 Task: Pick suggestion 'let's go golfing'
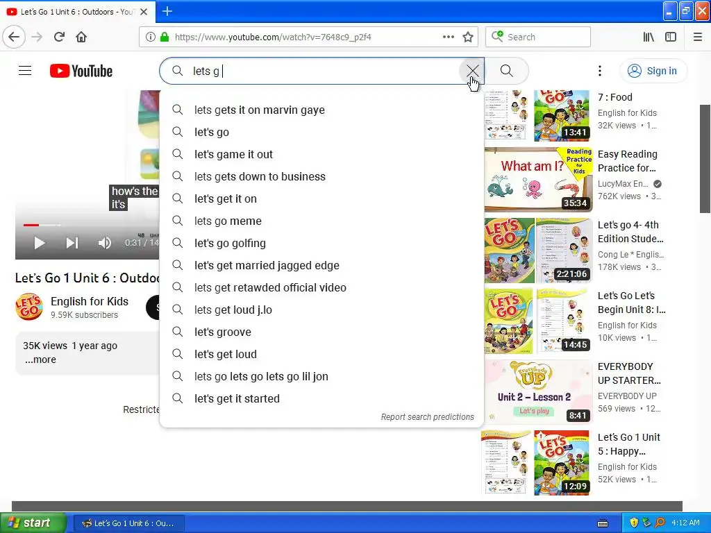[x=321, y=243]
